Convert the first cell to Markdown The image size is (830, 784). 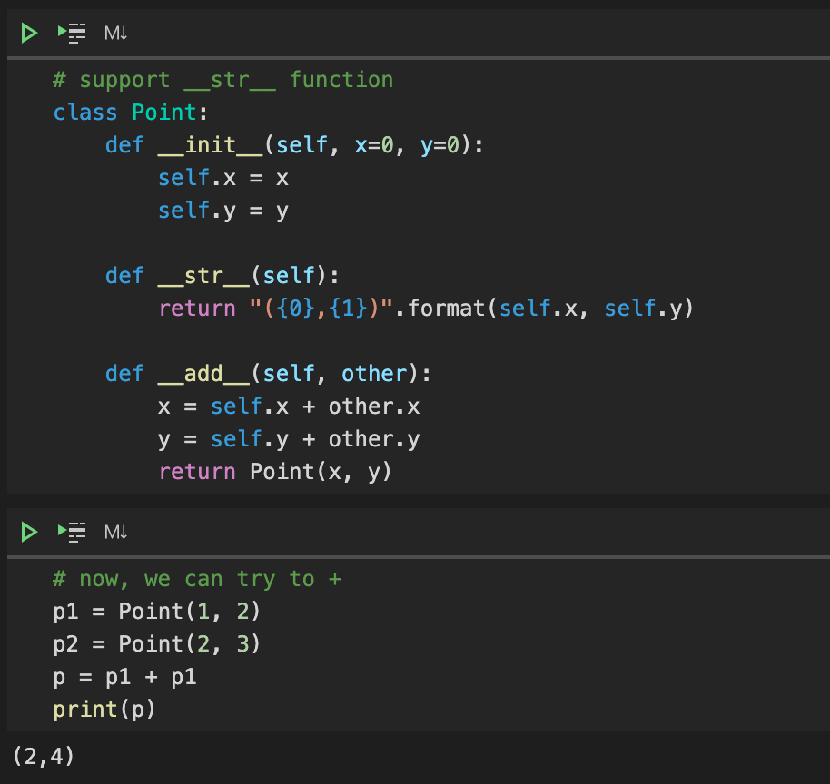pos(113,32)
